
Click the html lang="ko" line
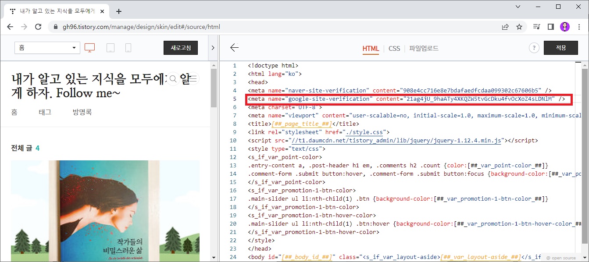(x=275, y=74)
